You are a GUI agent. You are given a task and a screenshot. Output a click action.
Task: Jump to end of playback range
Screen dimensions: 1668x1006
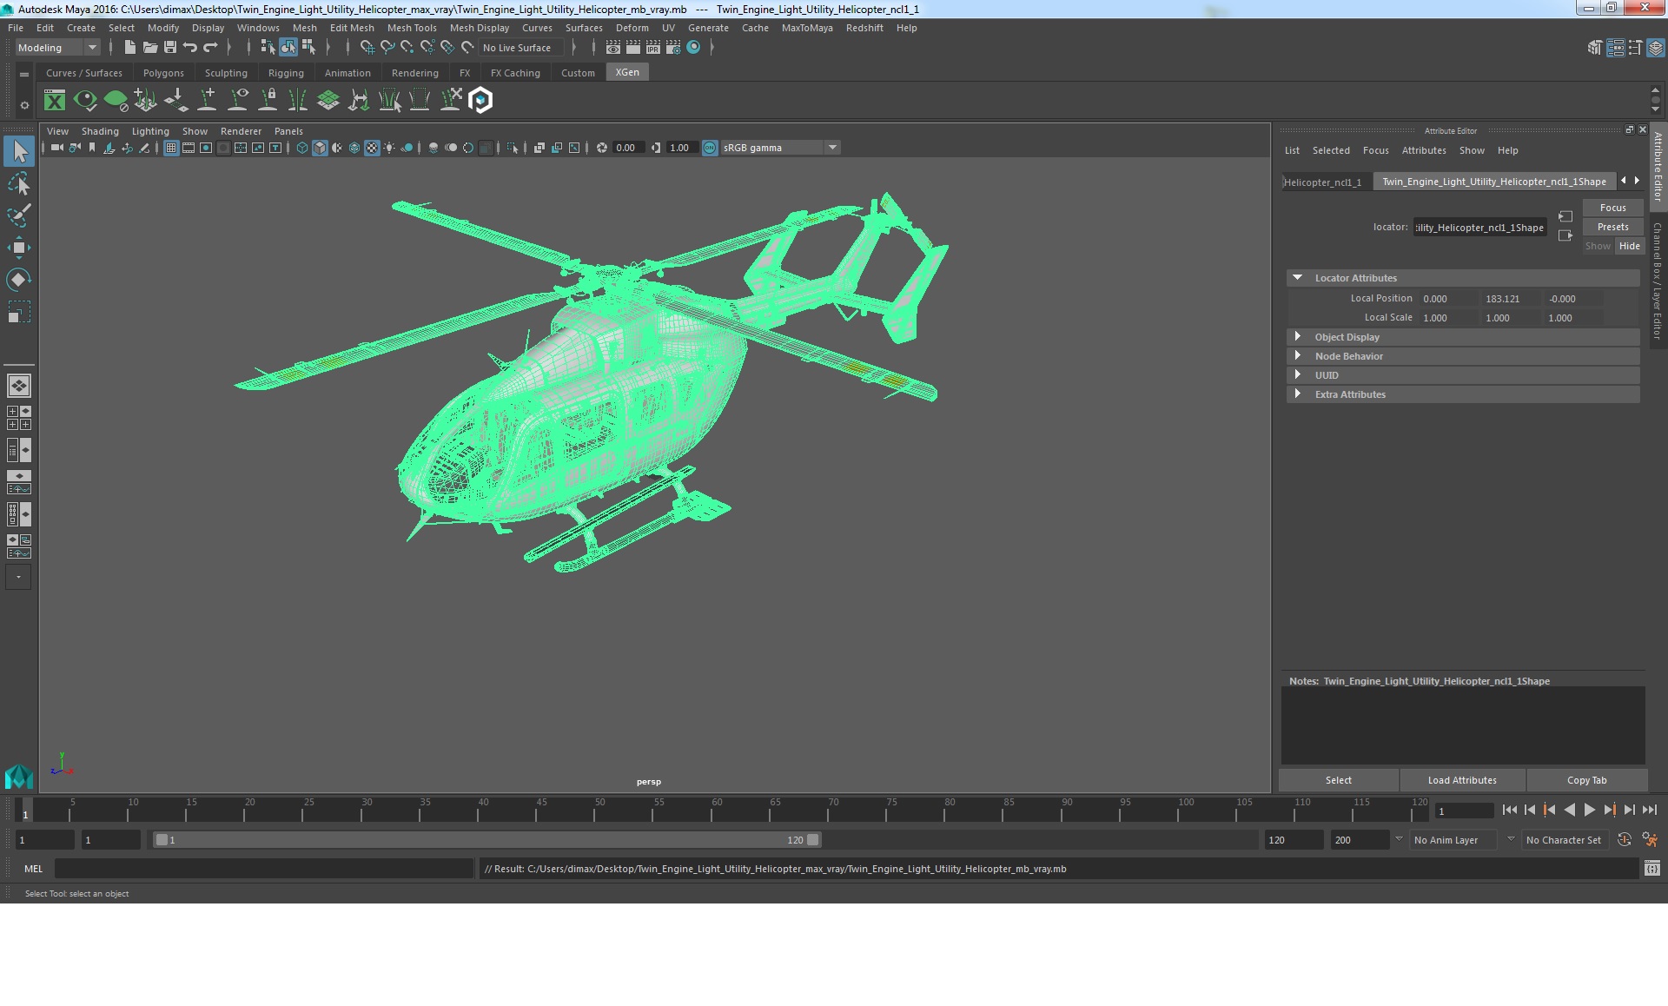coord(1649,810)
